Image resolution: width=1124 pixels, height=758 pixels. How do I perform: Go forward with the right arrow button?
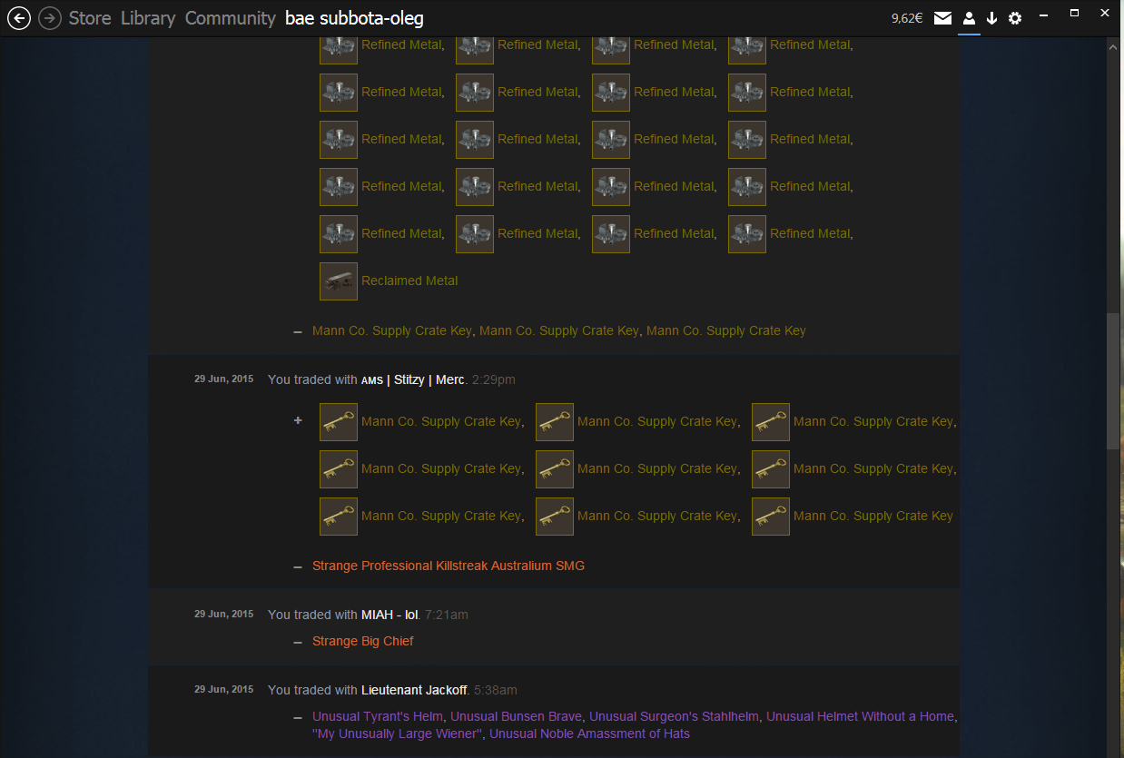click(50, 17)
